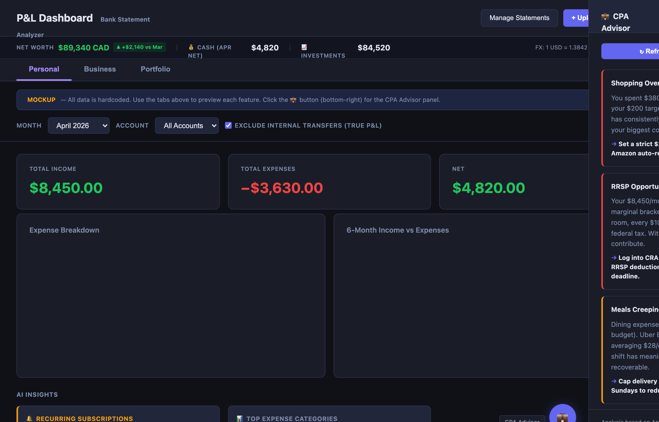Image resolution: width=659 pixels, height=422 pixels.
Task: Click the investments value $84,520
Action: point(374,48)
